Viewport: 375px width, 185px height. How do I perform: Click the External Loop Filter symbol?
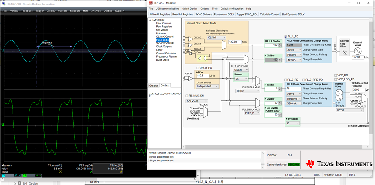(x=344, y=53)
